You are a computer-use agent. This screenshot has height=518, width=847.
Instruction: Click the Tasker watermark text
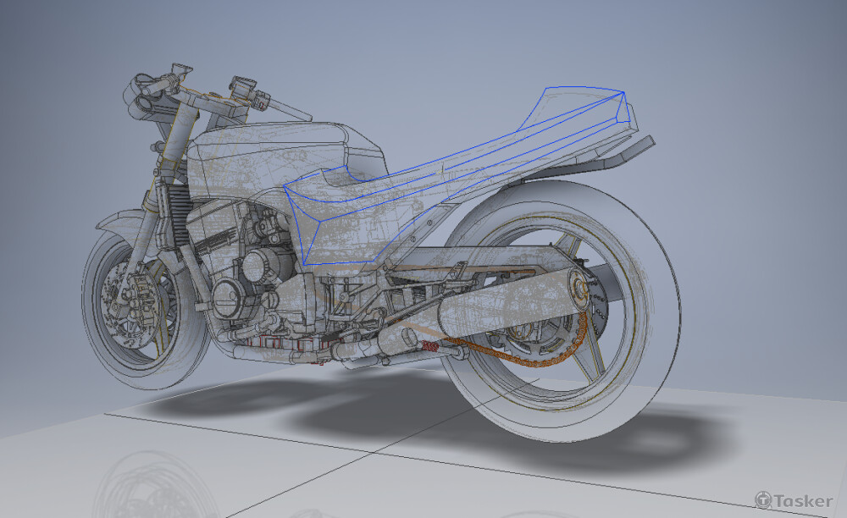802,501
